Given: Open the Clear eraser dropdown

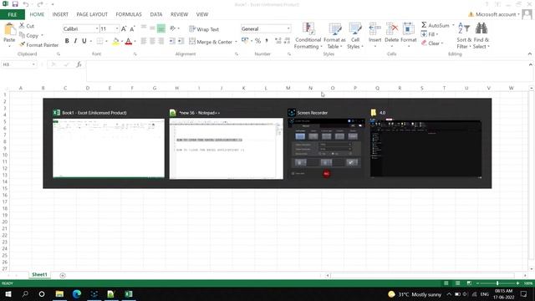Looking at the screenshot, I should (432, 43).
